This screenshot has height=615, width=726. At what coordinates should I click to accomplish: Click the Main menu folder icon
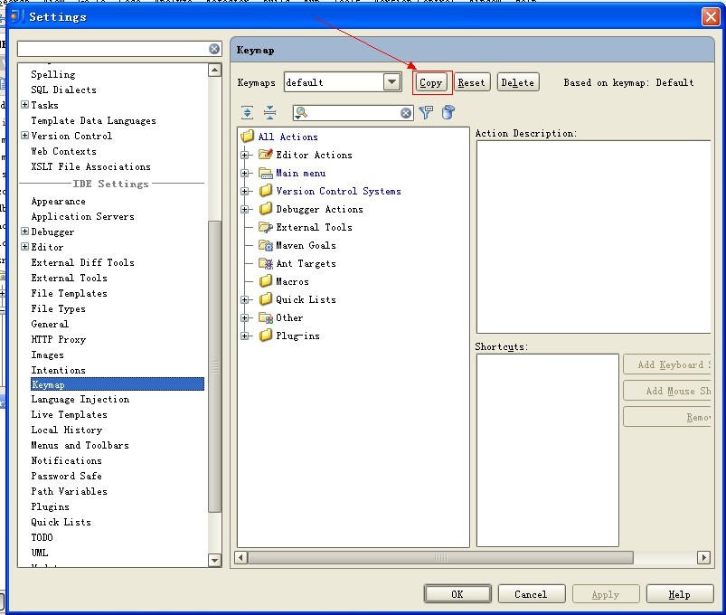coord(266,173)
